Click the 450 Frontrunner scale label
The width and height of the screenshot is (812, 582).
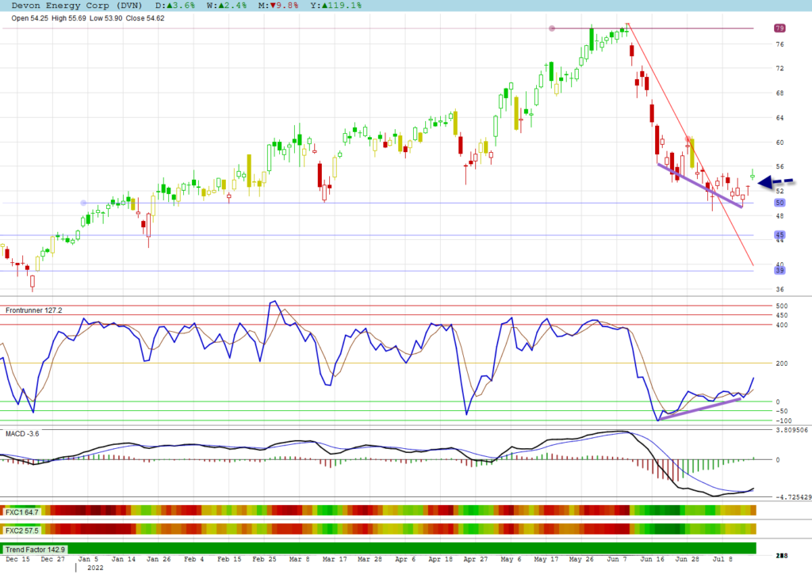[782, 316]
